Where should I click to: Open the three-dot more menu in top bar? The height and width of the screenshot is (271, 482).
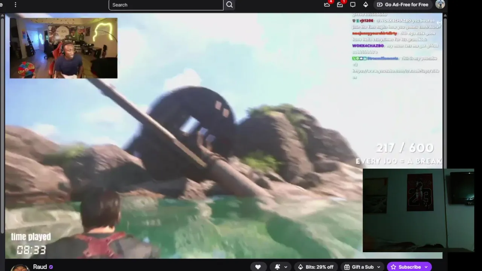click(15, 5)
